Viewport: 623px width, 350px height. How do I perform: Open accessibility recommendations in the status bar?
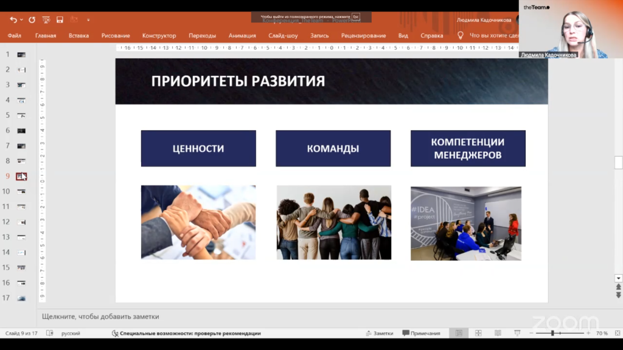(x=186, y=334)
